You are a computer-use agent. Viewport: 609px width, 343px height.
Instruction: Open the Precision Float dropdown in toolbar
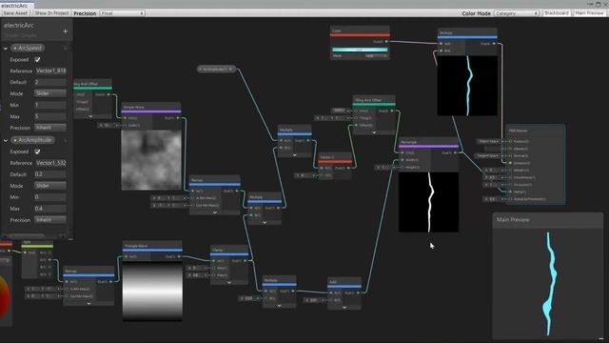(x=123, y=13)
